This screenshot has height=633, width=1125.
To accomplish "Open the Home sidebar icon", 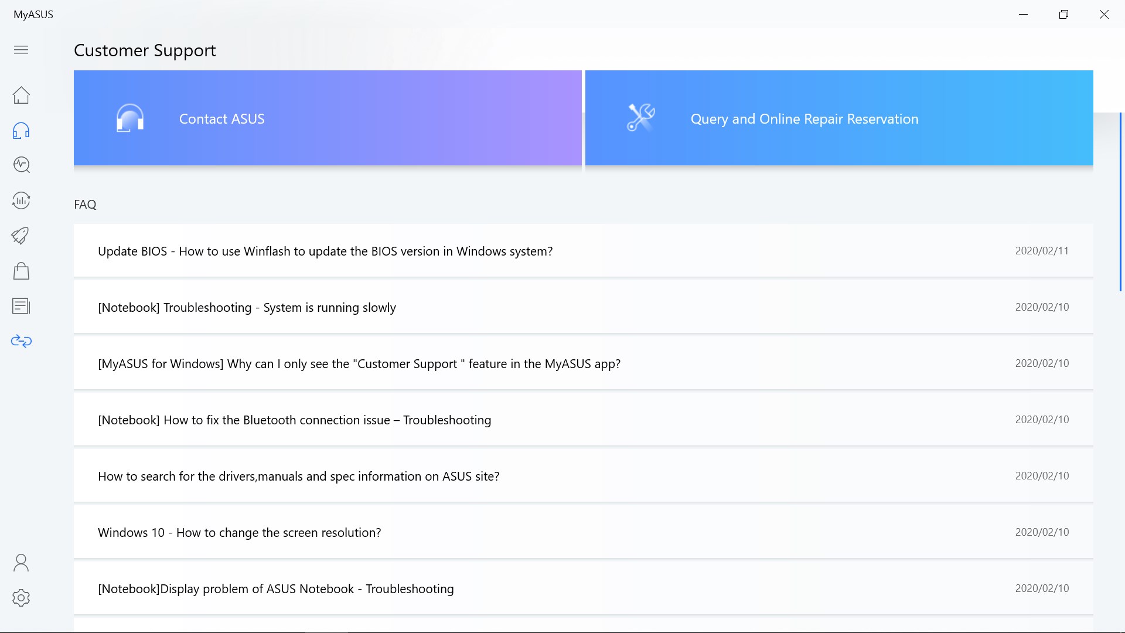I will (21, 95).
